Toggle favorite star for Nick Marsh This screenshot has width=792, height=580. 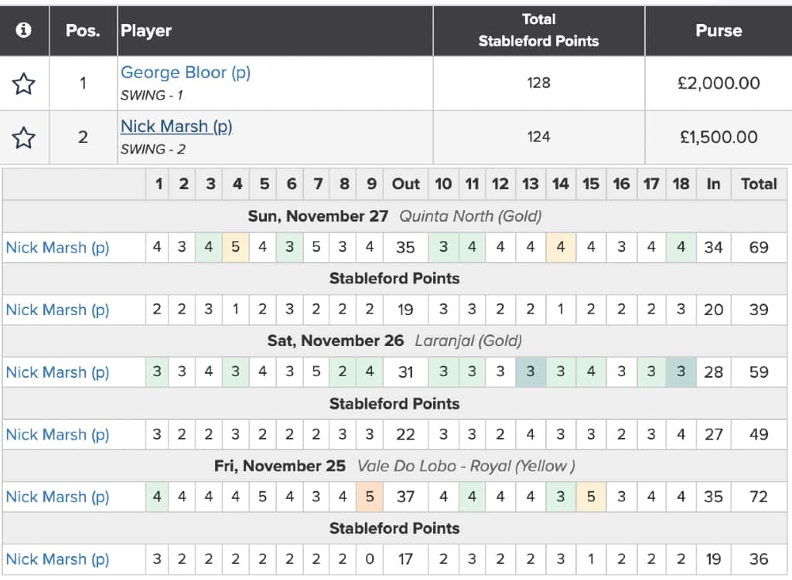pos(24,137)
